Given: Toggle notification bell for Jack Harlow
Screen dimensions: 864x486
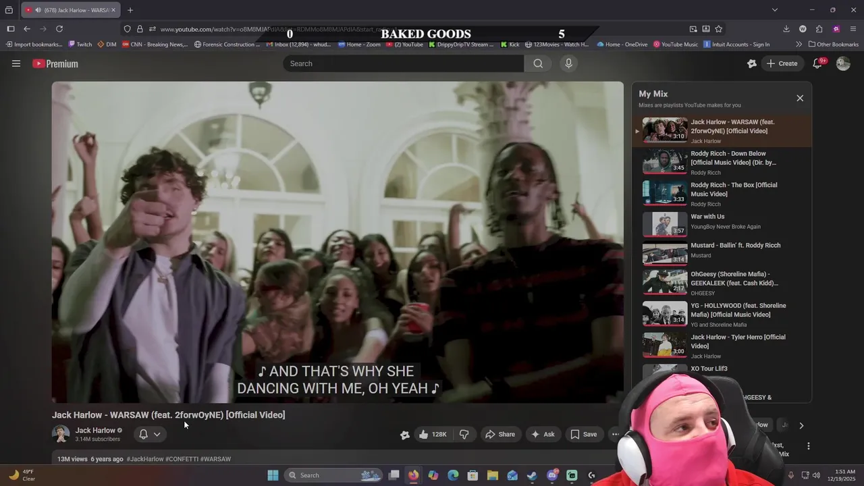Looking at the screenshot, I should (143, 435).
